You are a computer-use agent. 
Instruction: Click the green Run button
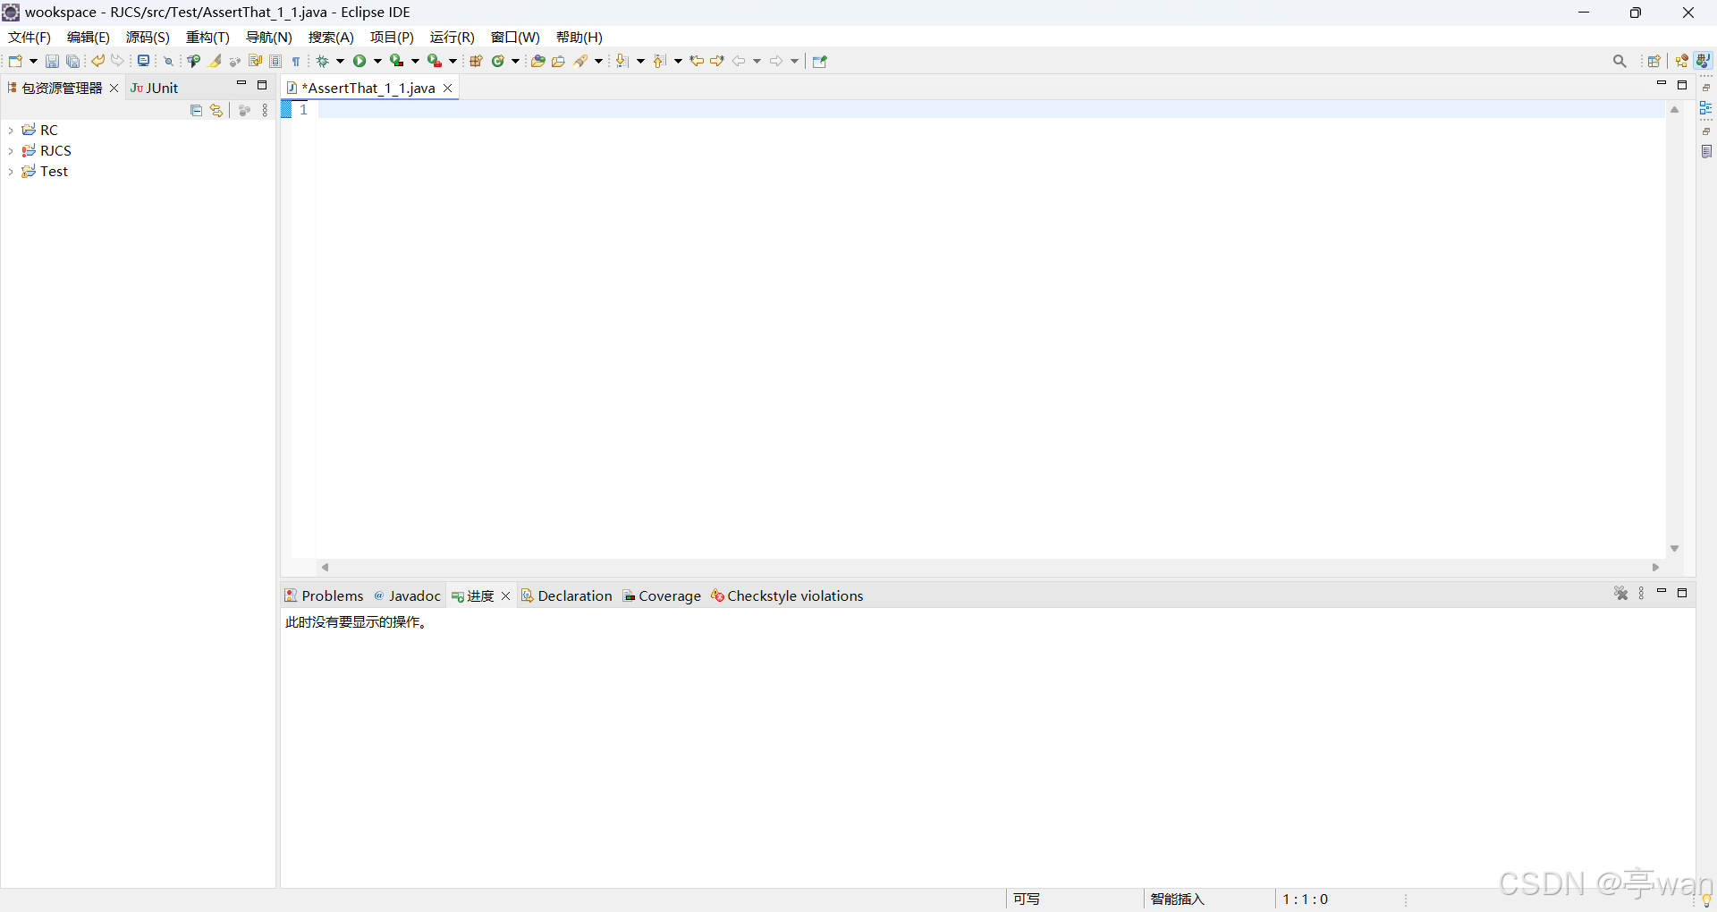click(x=359, y=62)
